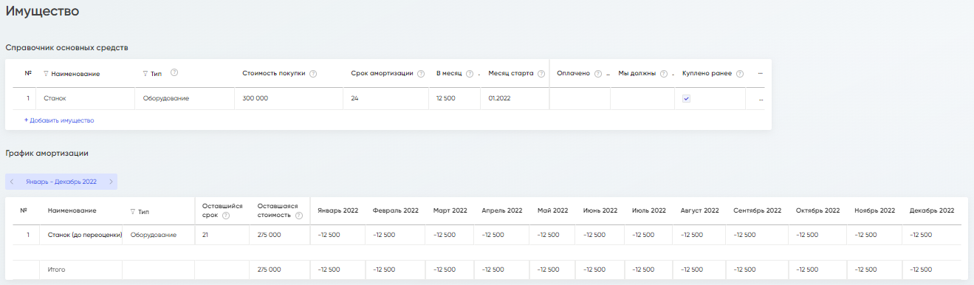
Task: Show help for Куплено ранее column
Action: [x=739, y=74]
